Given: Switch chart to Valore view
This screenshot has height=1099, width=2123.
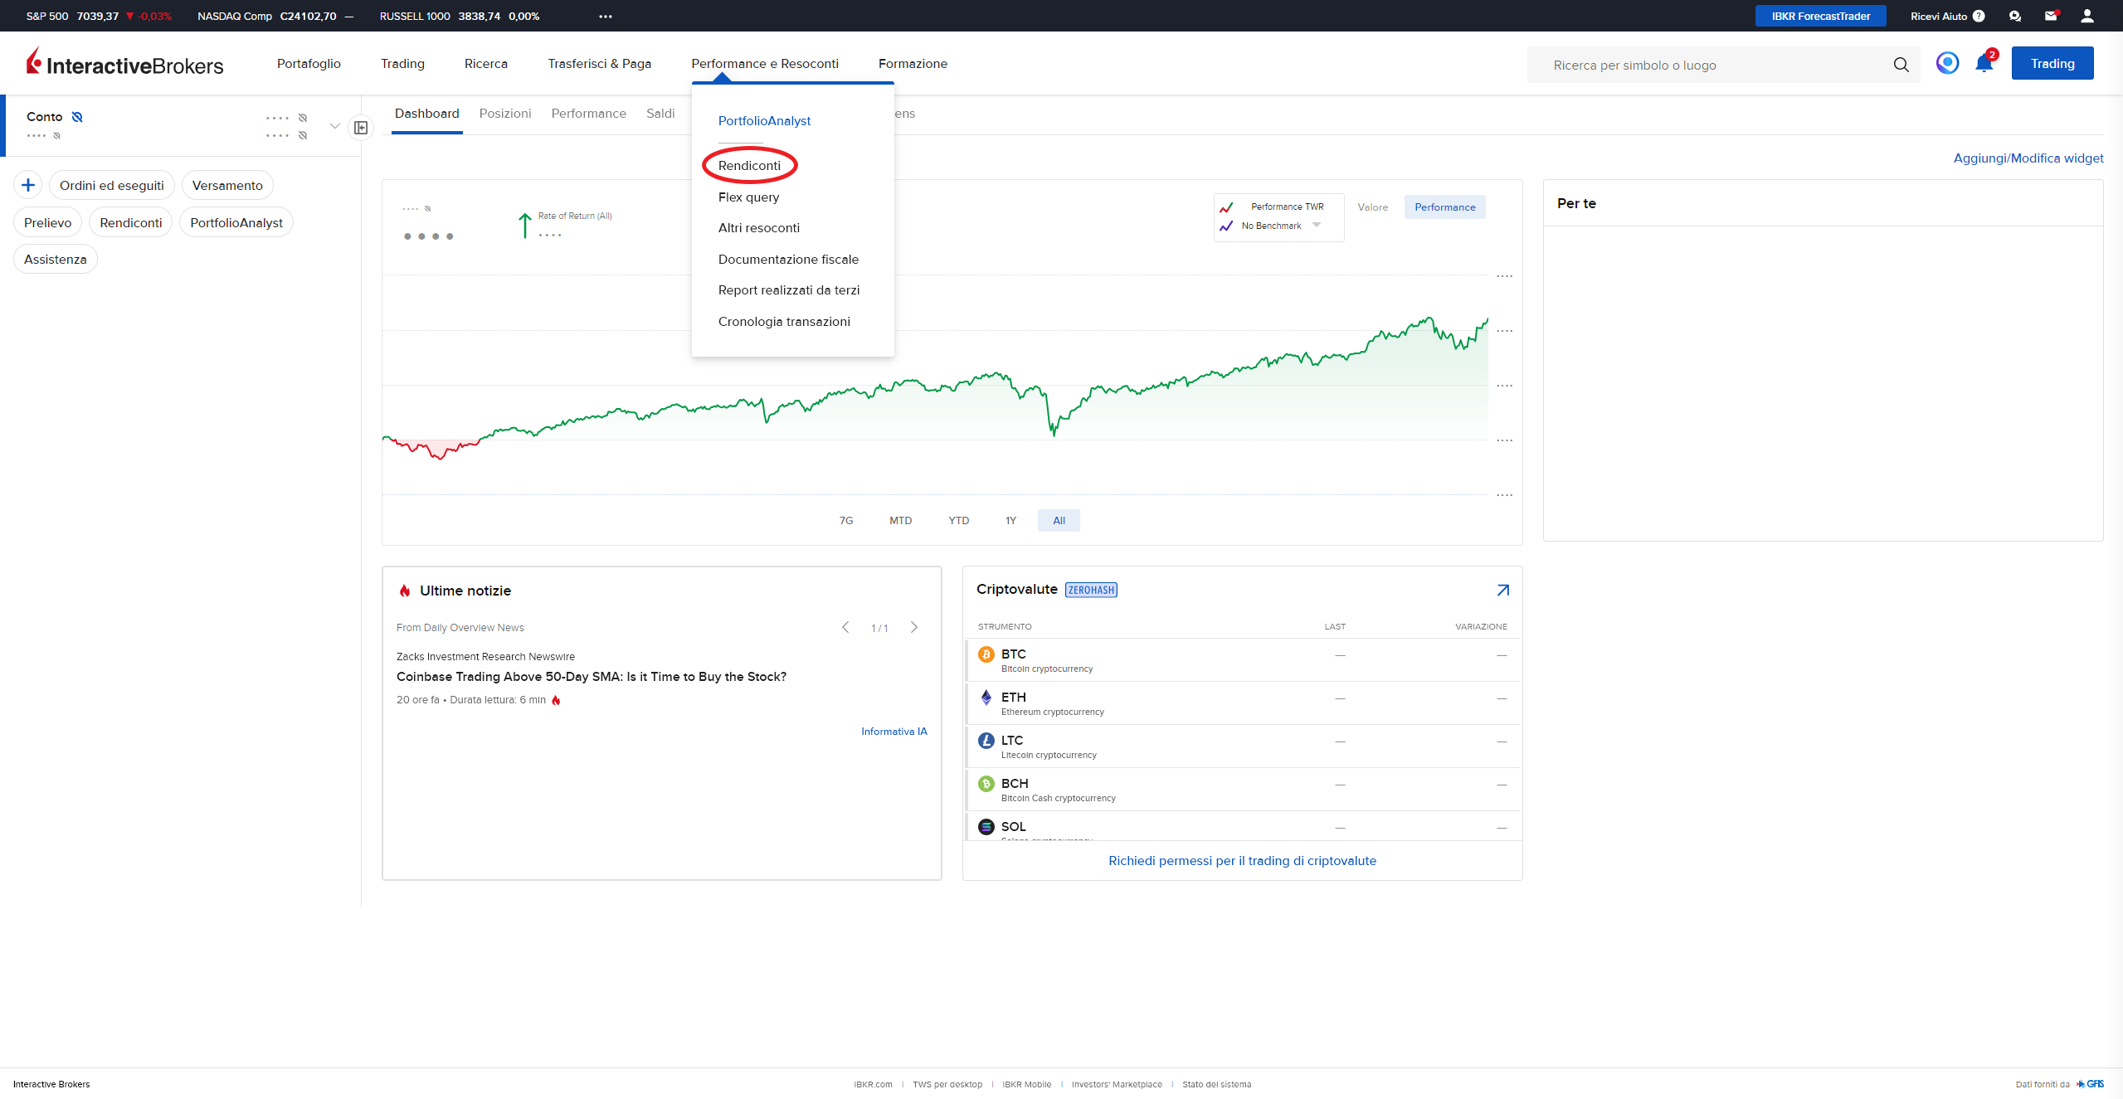Looking at the screenshot, I should click(x=1372, y=207).
